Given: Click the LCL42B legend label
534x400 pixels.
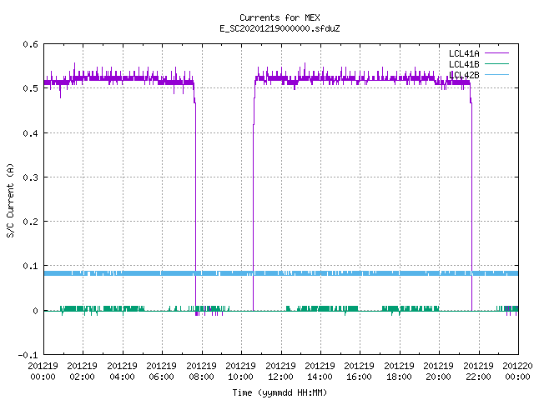Looking at the screenshot, I should pos(464,75).
